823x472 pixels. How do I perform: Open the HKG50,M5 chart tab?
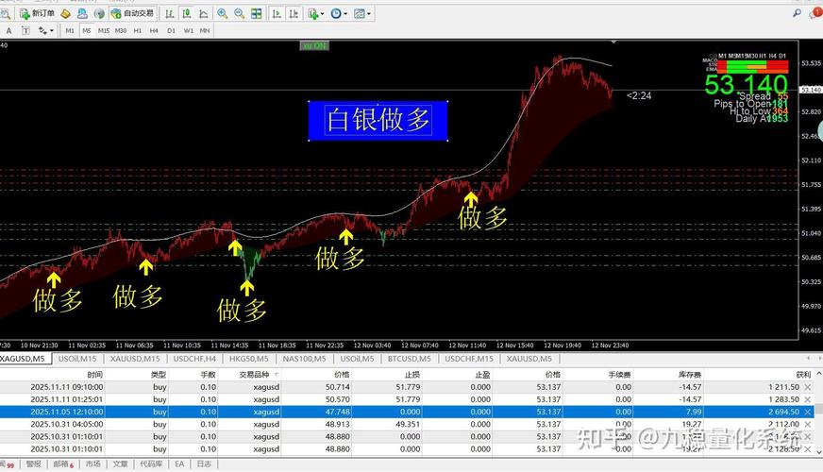pos(249,359)
